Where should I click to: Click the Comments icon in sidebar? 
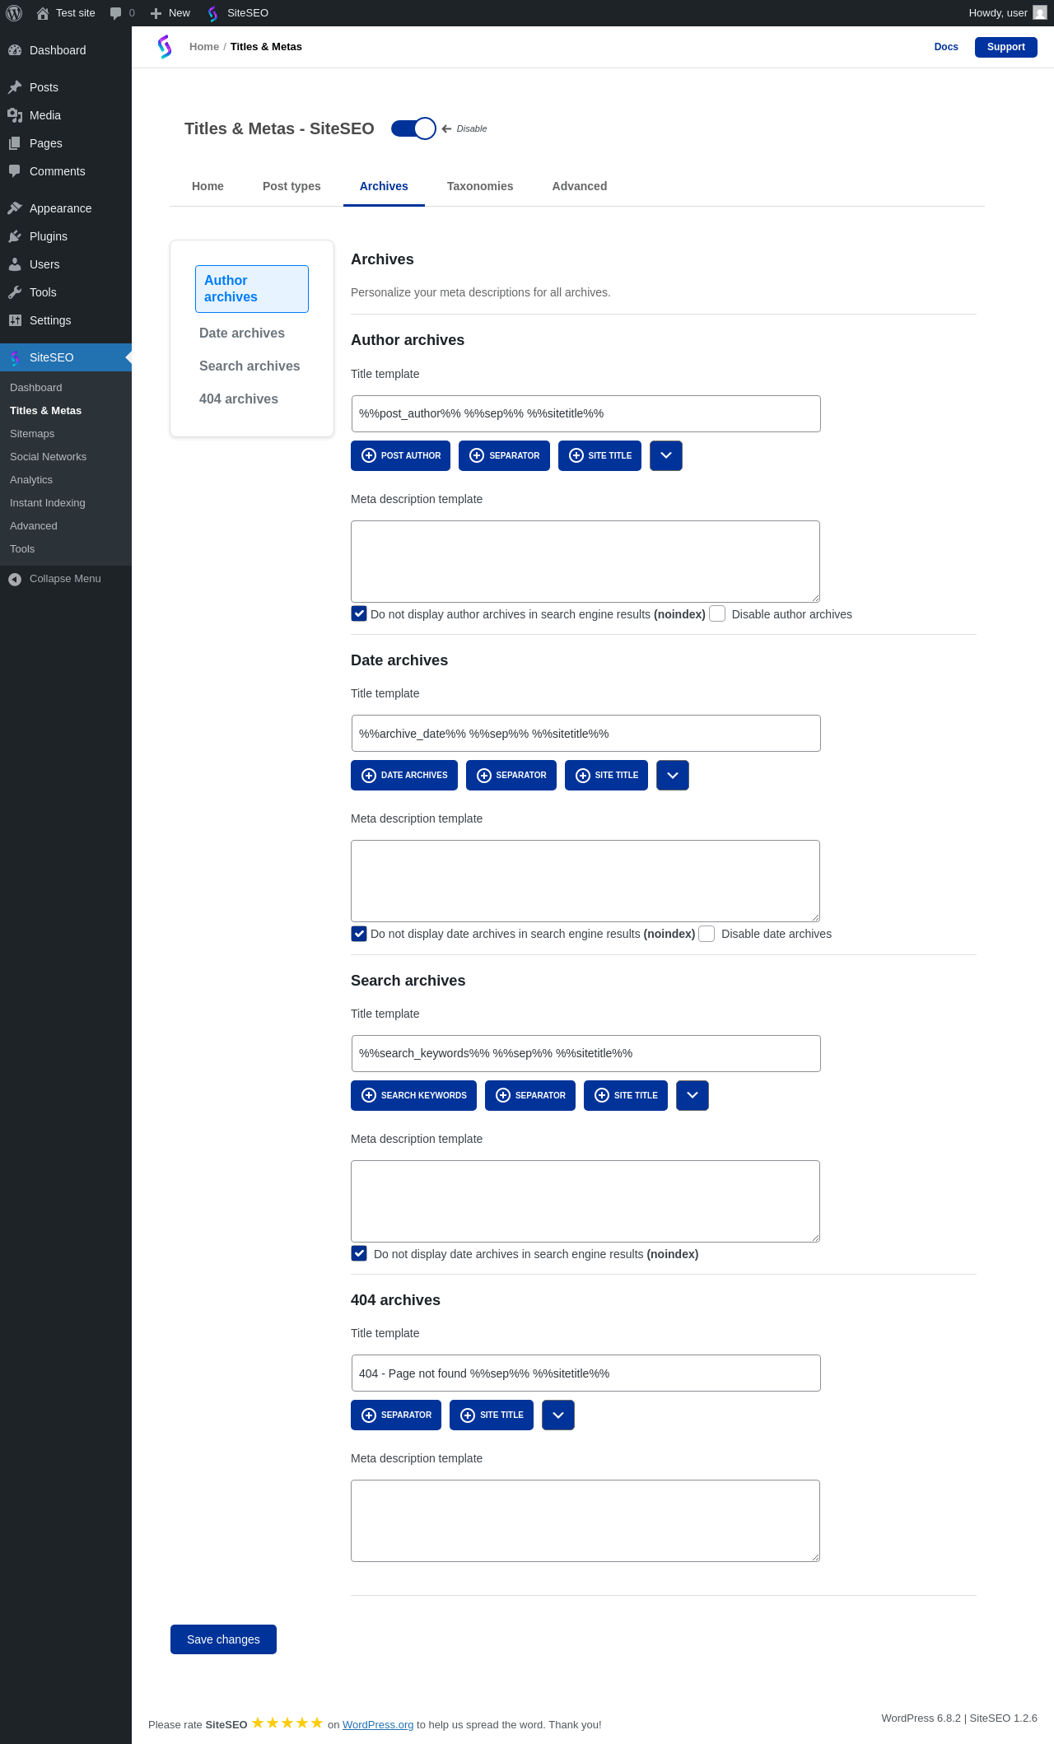15,171
